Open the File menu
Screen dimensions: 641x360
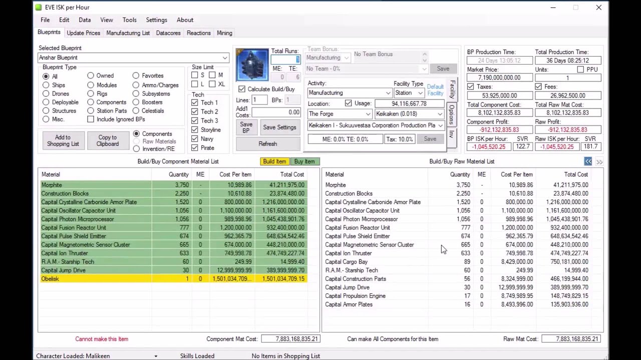point(45,20)
